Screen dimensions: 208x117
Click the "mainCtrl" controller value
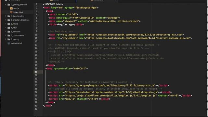pos(79,69)
